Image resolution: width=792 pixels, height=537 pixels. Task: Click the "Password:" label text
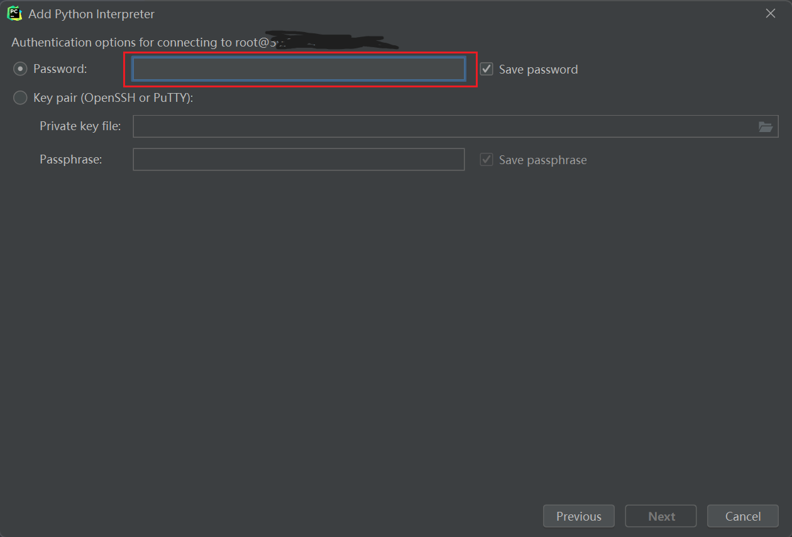coord(60,69)
